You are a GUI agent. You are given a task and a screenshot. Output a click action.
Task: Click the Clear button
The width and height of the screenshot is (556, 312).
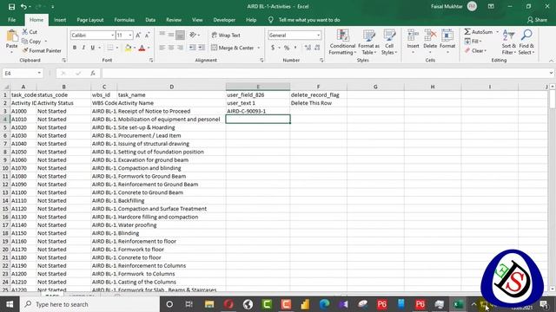point(475,50)
